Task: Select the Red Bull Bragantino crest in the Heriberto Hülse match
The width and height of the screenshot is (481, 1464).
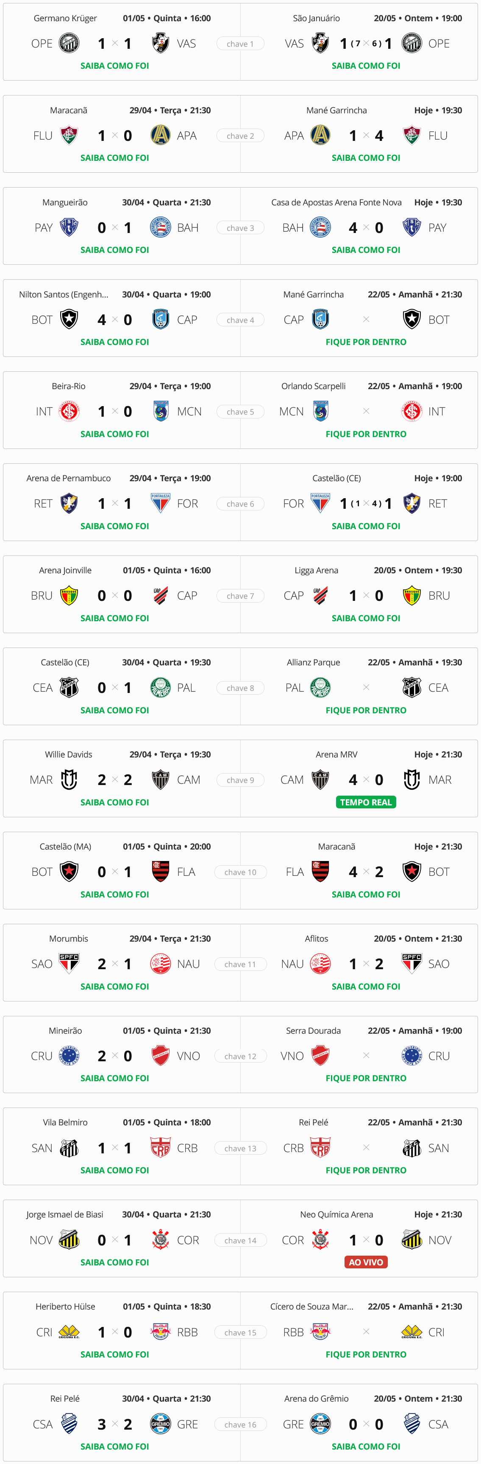Action: [x=161, y=1332]
